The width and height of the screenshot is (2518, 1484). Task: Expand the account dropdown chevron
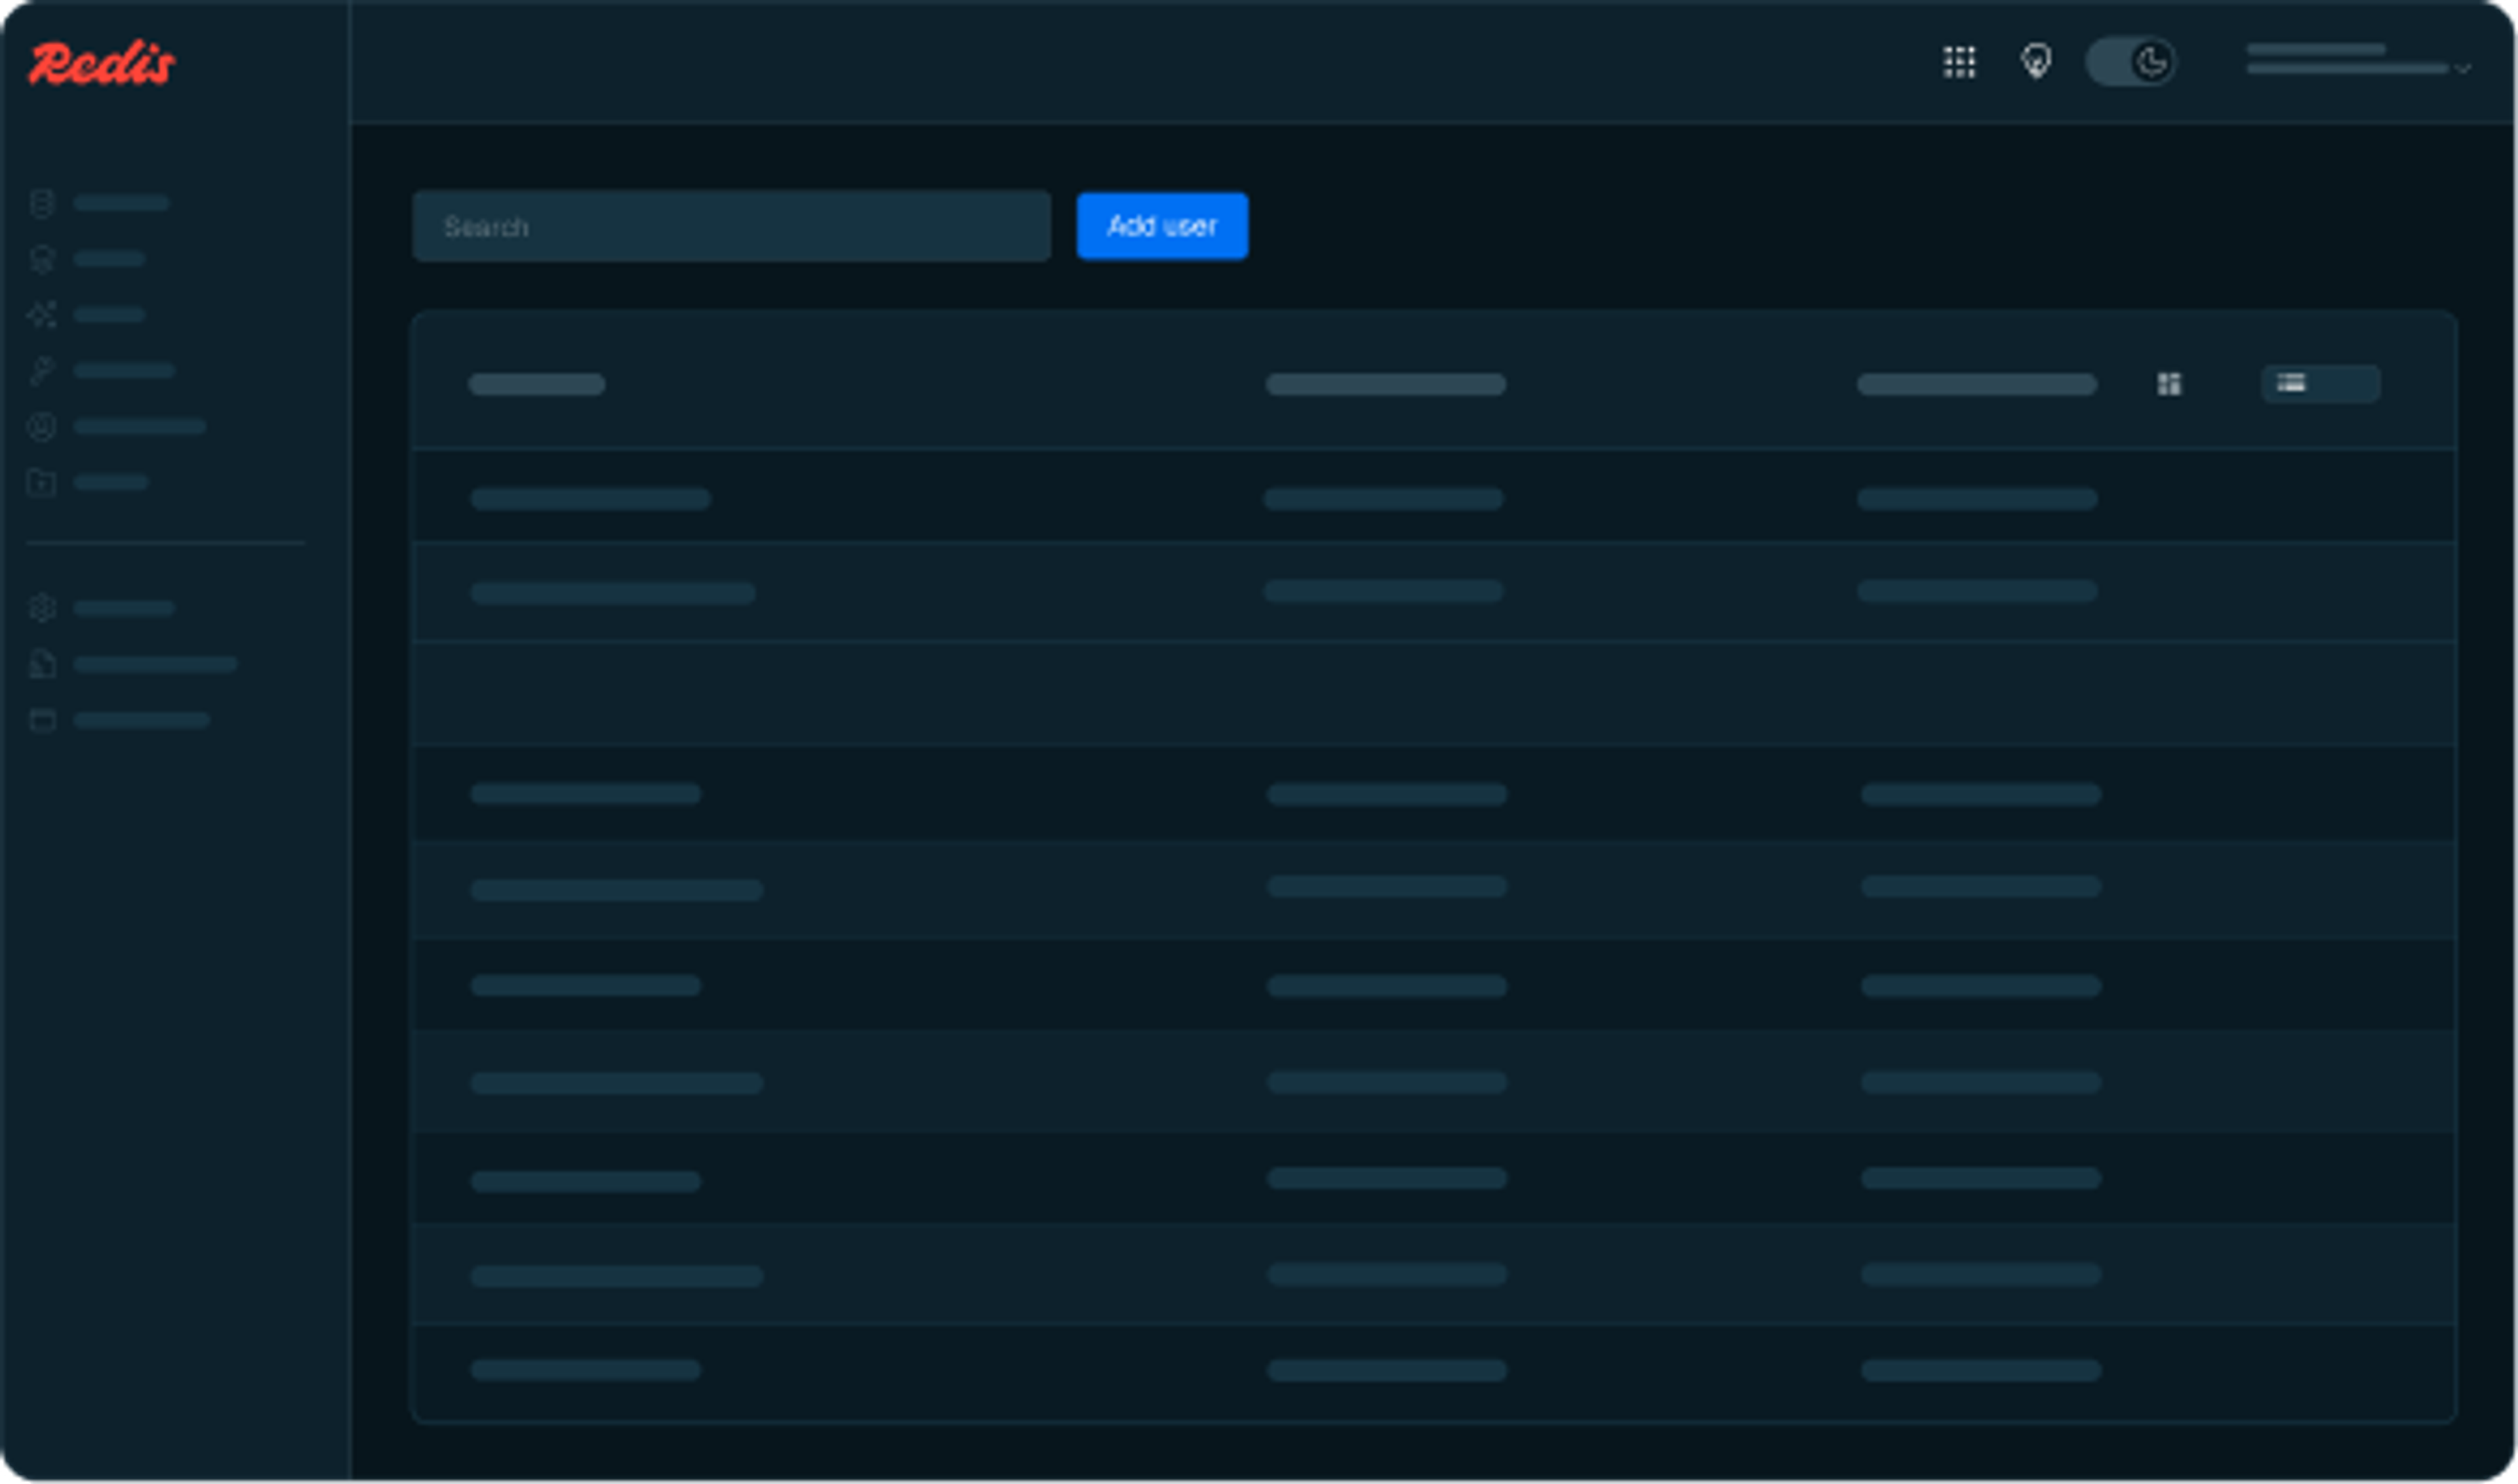pos(2462,69)
